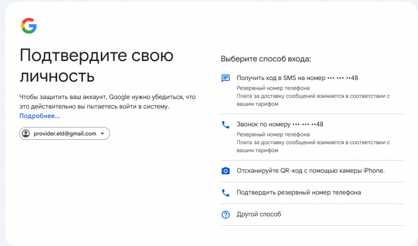418x246 pixels.
Task: Select "Получить код в SMS на номер" option
Action: [312, 91]
